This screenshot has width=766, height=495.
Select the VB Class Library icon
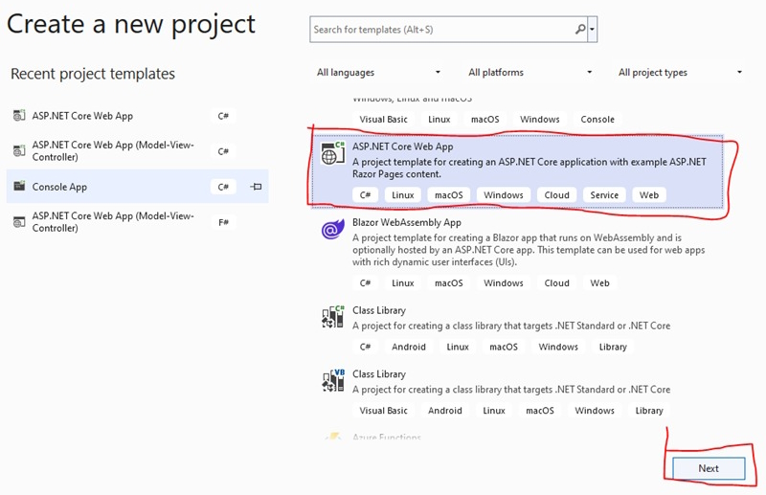tap(332, 381)
